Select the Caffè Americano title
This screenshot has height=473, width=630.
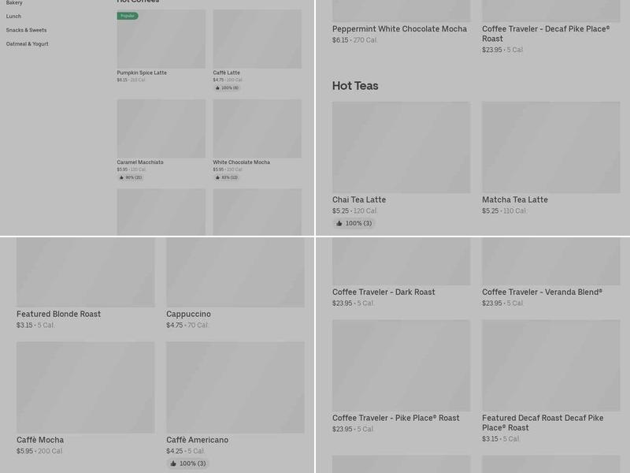tap(198, 440)
